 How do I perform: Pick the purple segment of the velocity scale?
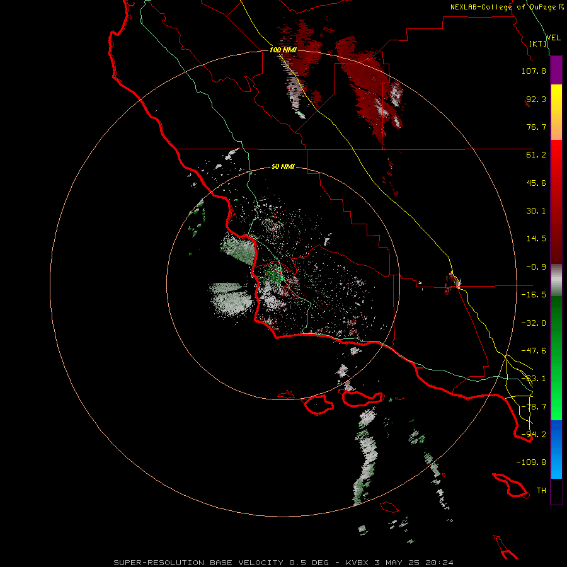click(556, 70)
